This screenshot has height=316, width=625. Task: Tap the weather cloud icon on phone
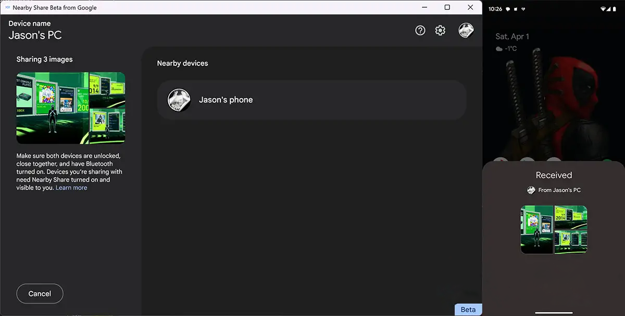tap(499, 49)
